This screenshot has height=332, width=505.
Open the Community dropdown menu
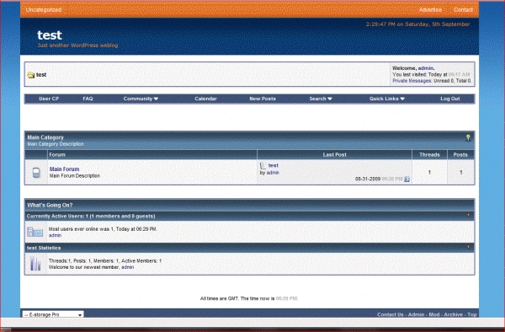click(141, 99)
